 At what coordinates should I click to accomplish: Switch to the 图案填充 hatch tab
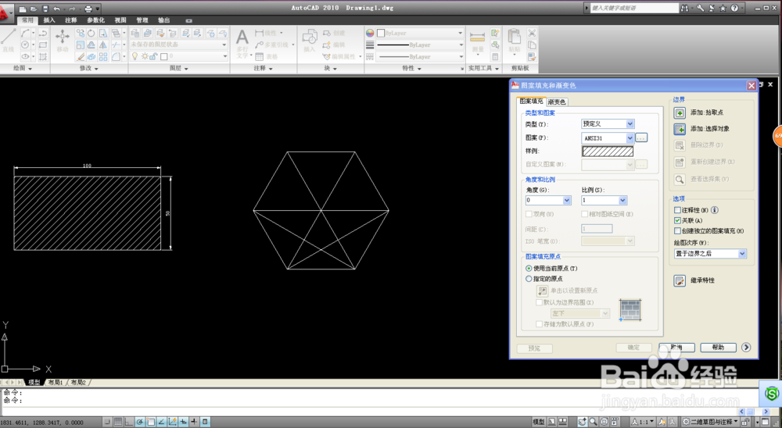point(531,102)
